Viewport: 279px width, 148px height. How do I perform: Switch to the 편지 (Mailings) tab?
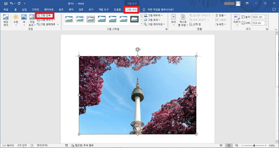click(x=71, y=10)
